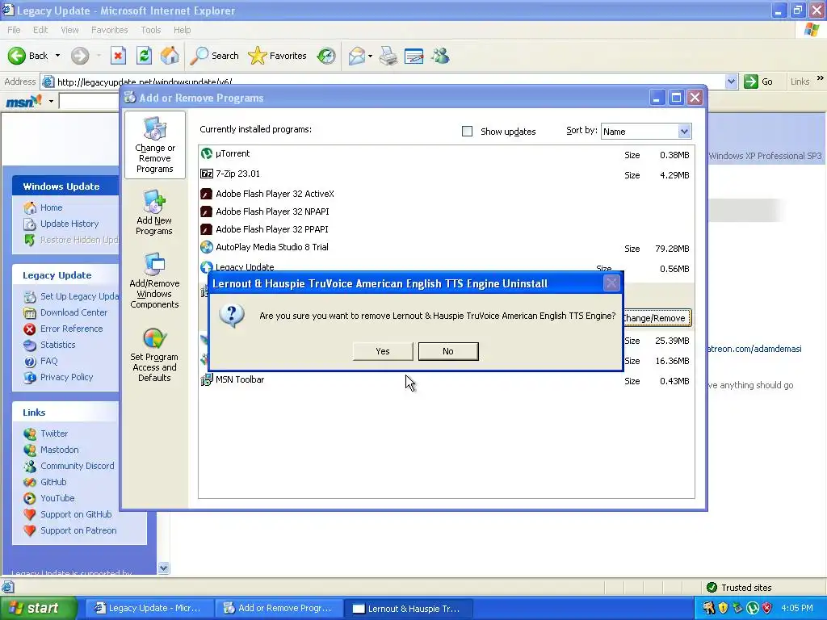Viewport: 827px width, 620px height.
Task: Click the IE Stop button
Action: click(118, 56)
